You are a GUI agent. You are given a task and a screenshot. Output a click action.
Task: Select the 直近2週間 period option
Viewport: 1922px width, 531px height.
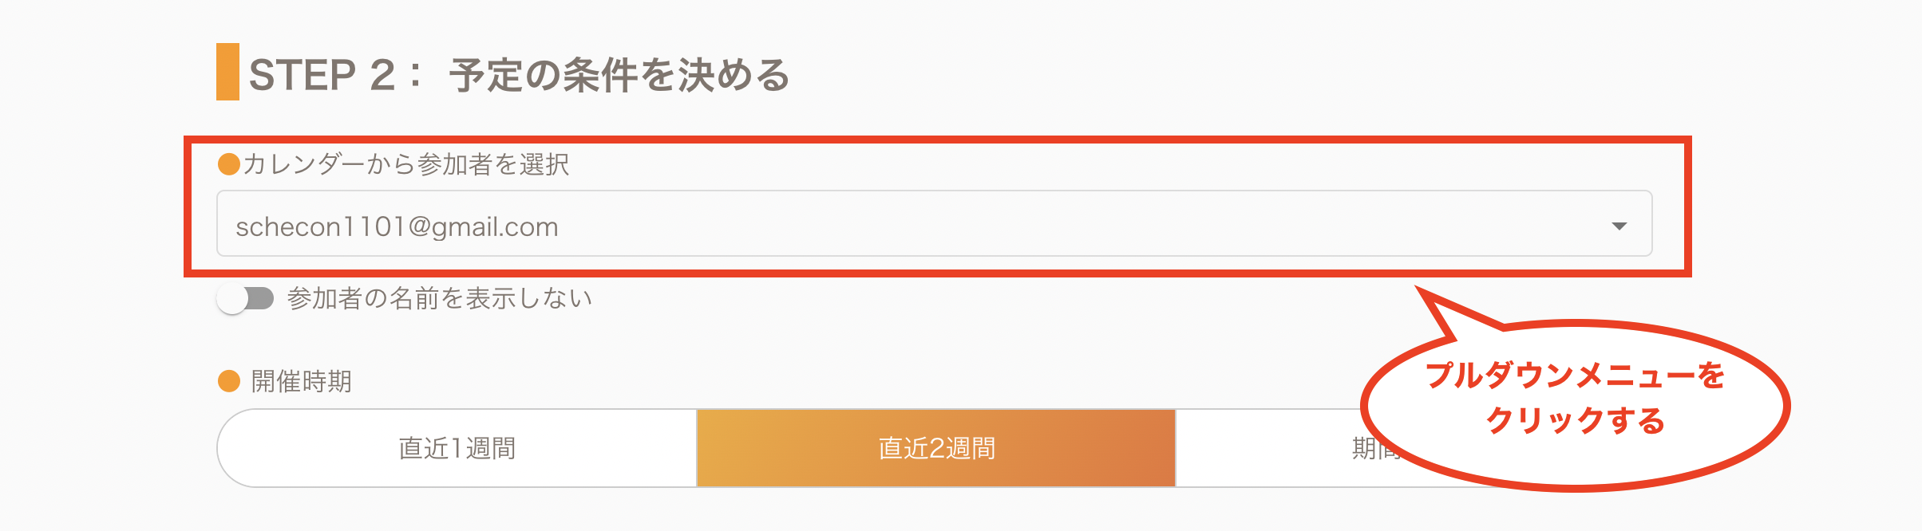pos(936,448)
